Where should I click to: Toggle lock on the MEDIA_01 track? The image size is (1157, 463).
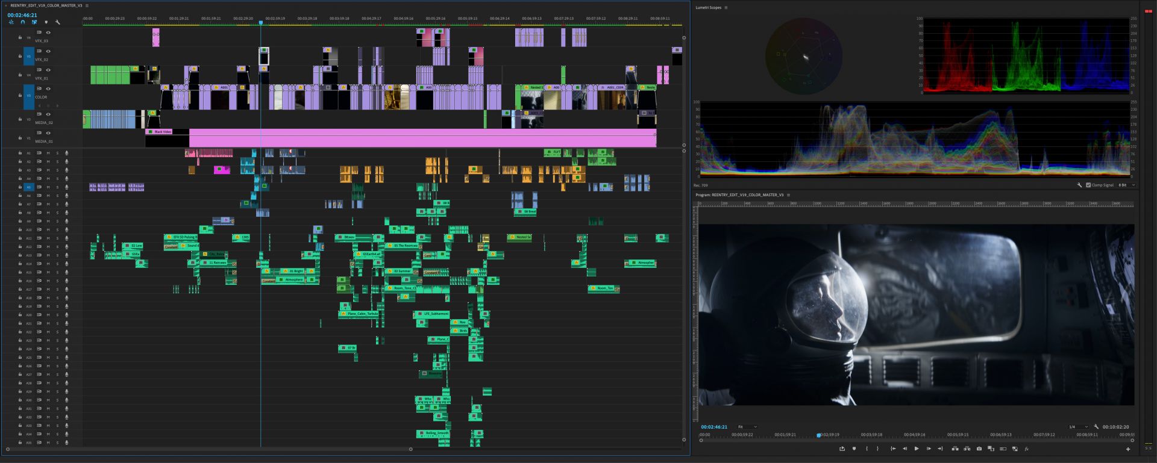click(20, 138)
